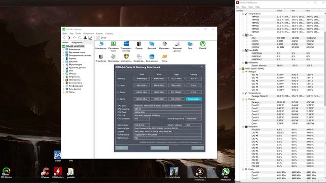The height and width of the screenshot is (183, 326).
Task: Collapse the Fans group in HWMonitor
Action: point(243,35)
